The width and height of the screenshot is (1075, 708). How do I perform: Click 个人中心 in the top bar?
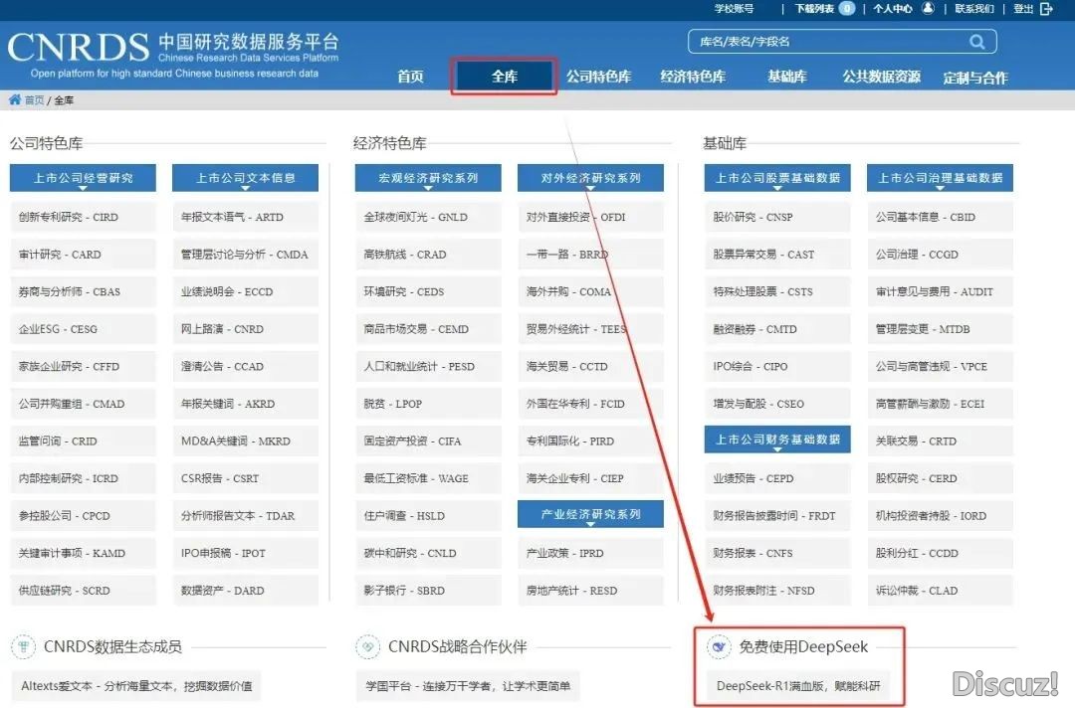click(893, 8)
